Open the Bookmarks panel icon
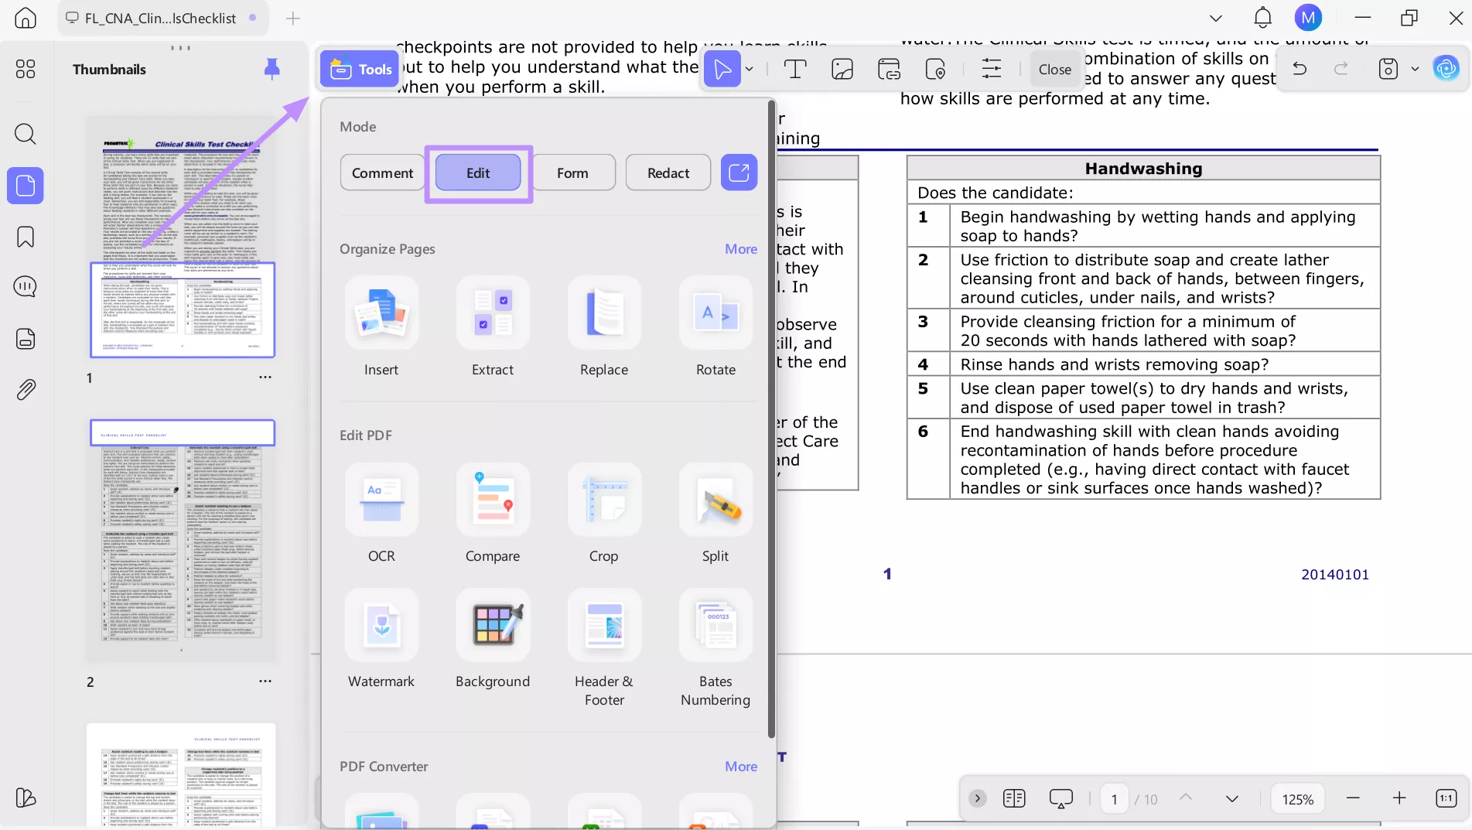1472x830 pixels. [x=26, y=237]
